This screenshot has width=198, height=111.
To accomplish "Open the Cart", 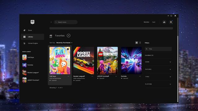I will [154, 22].
